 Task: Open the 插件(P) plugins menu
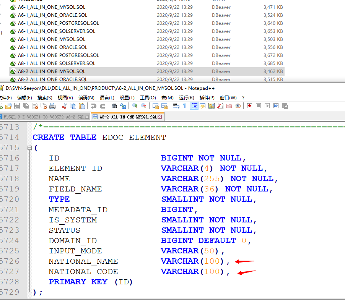207,98
